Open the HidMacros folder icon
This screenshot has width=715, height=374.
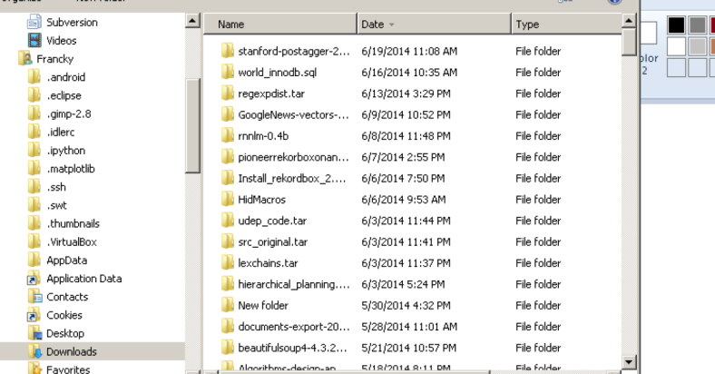coord(228,199)
